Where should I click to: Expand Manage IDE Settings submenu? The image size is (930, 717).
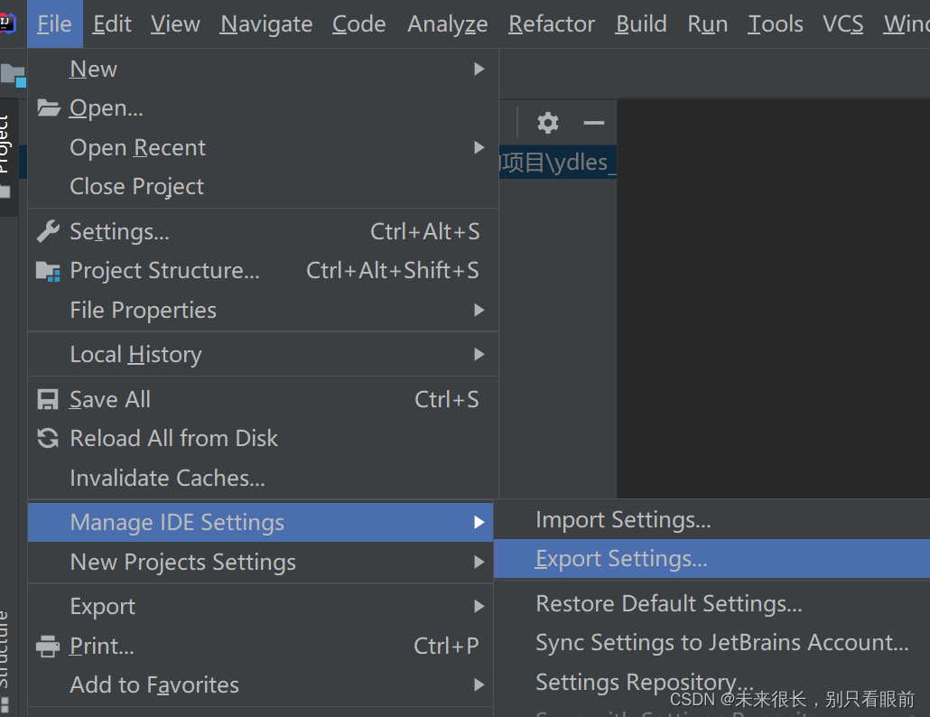(260, 522)
